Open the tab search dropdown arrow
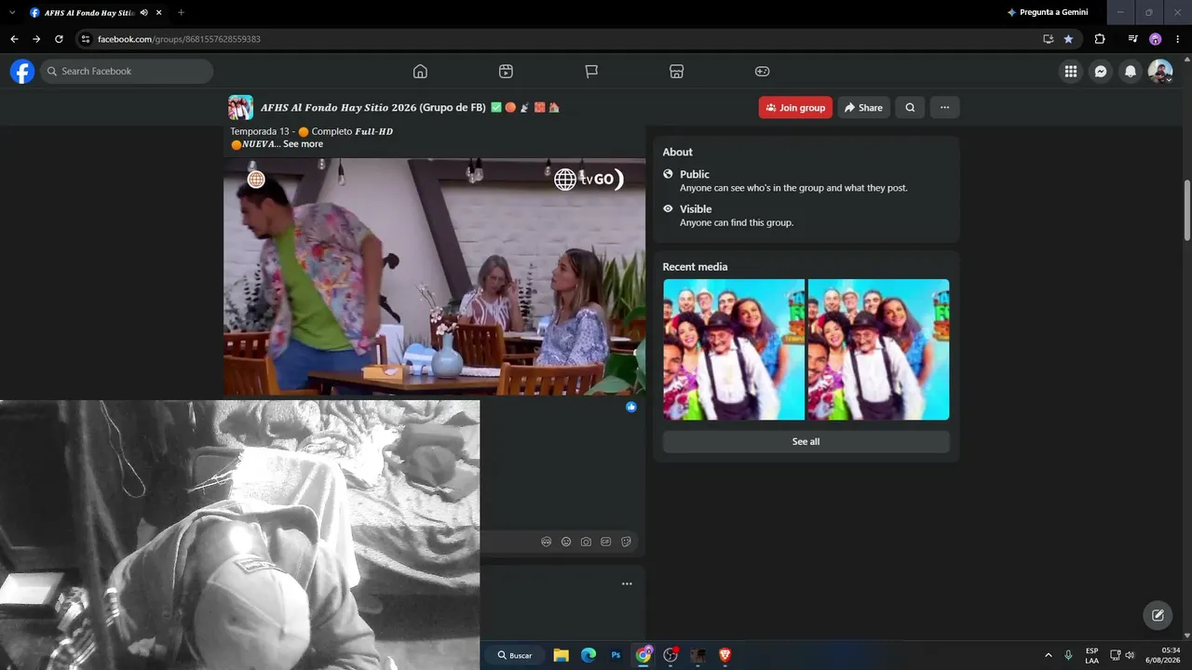The height and width of the screenshot is (670, 1192). (x=12, y=12)
